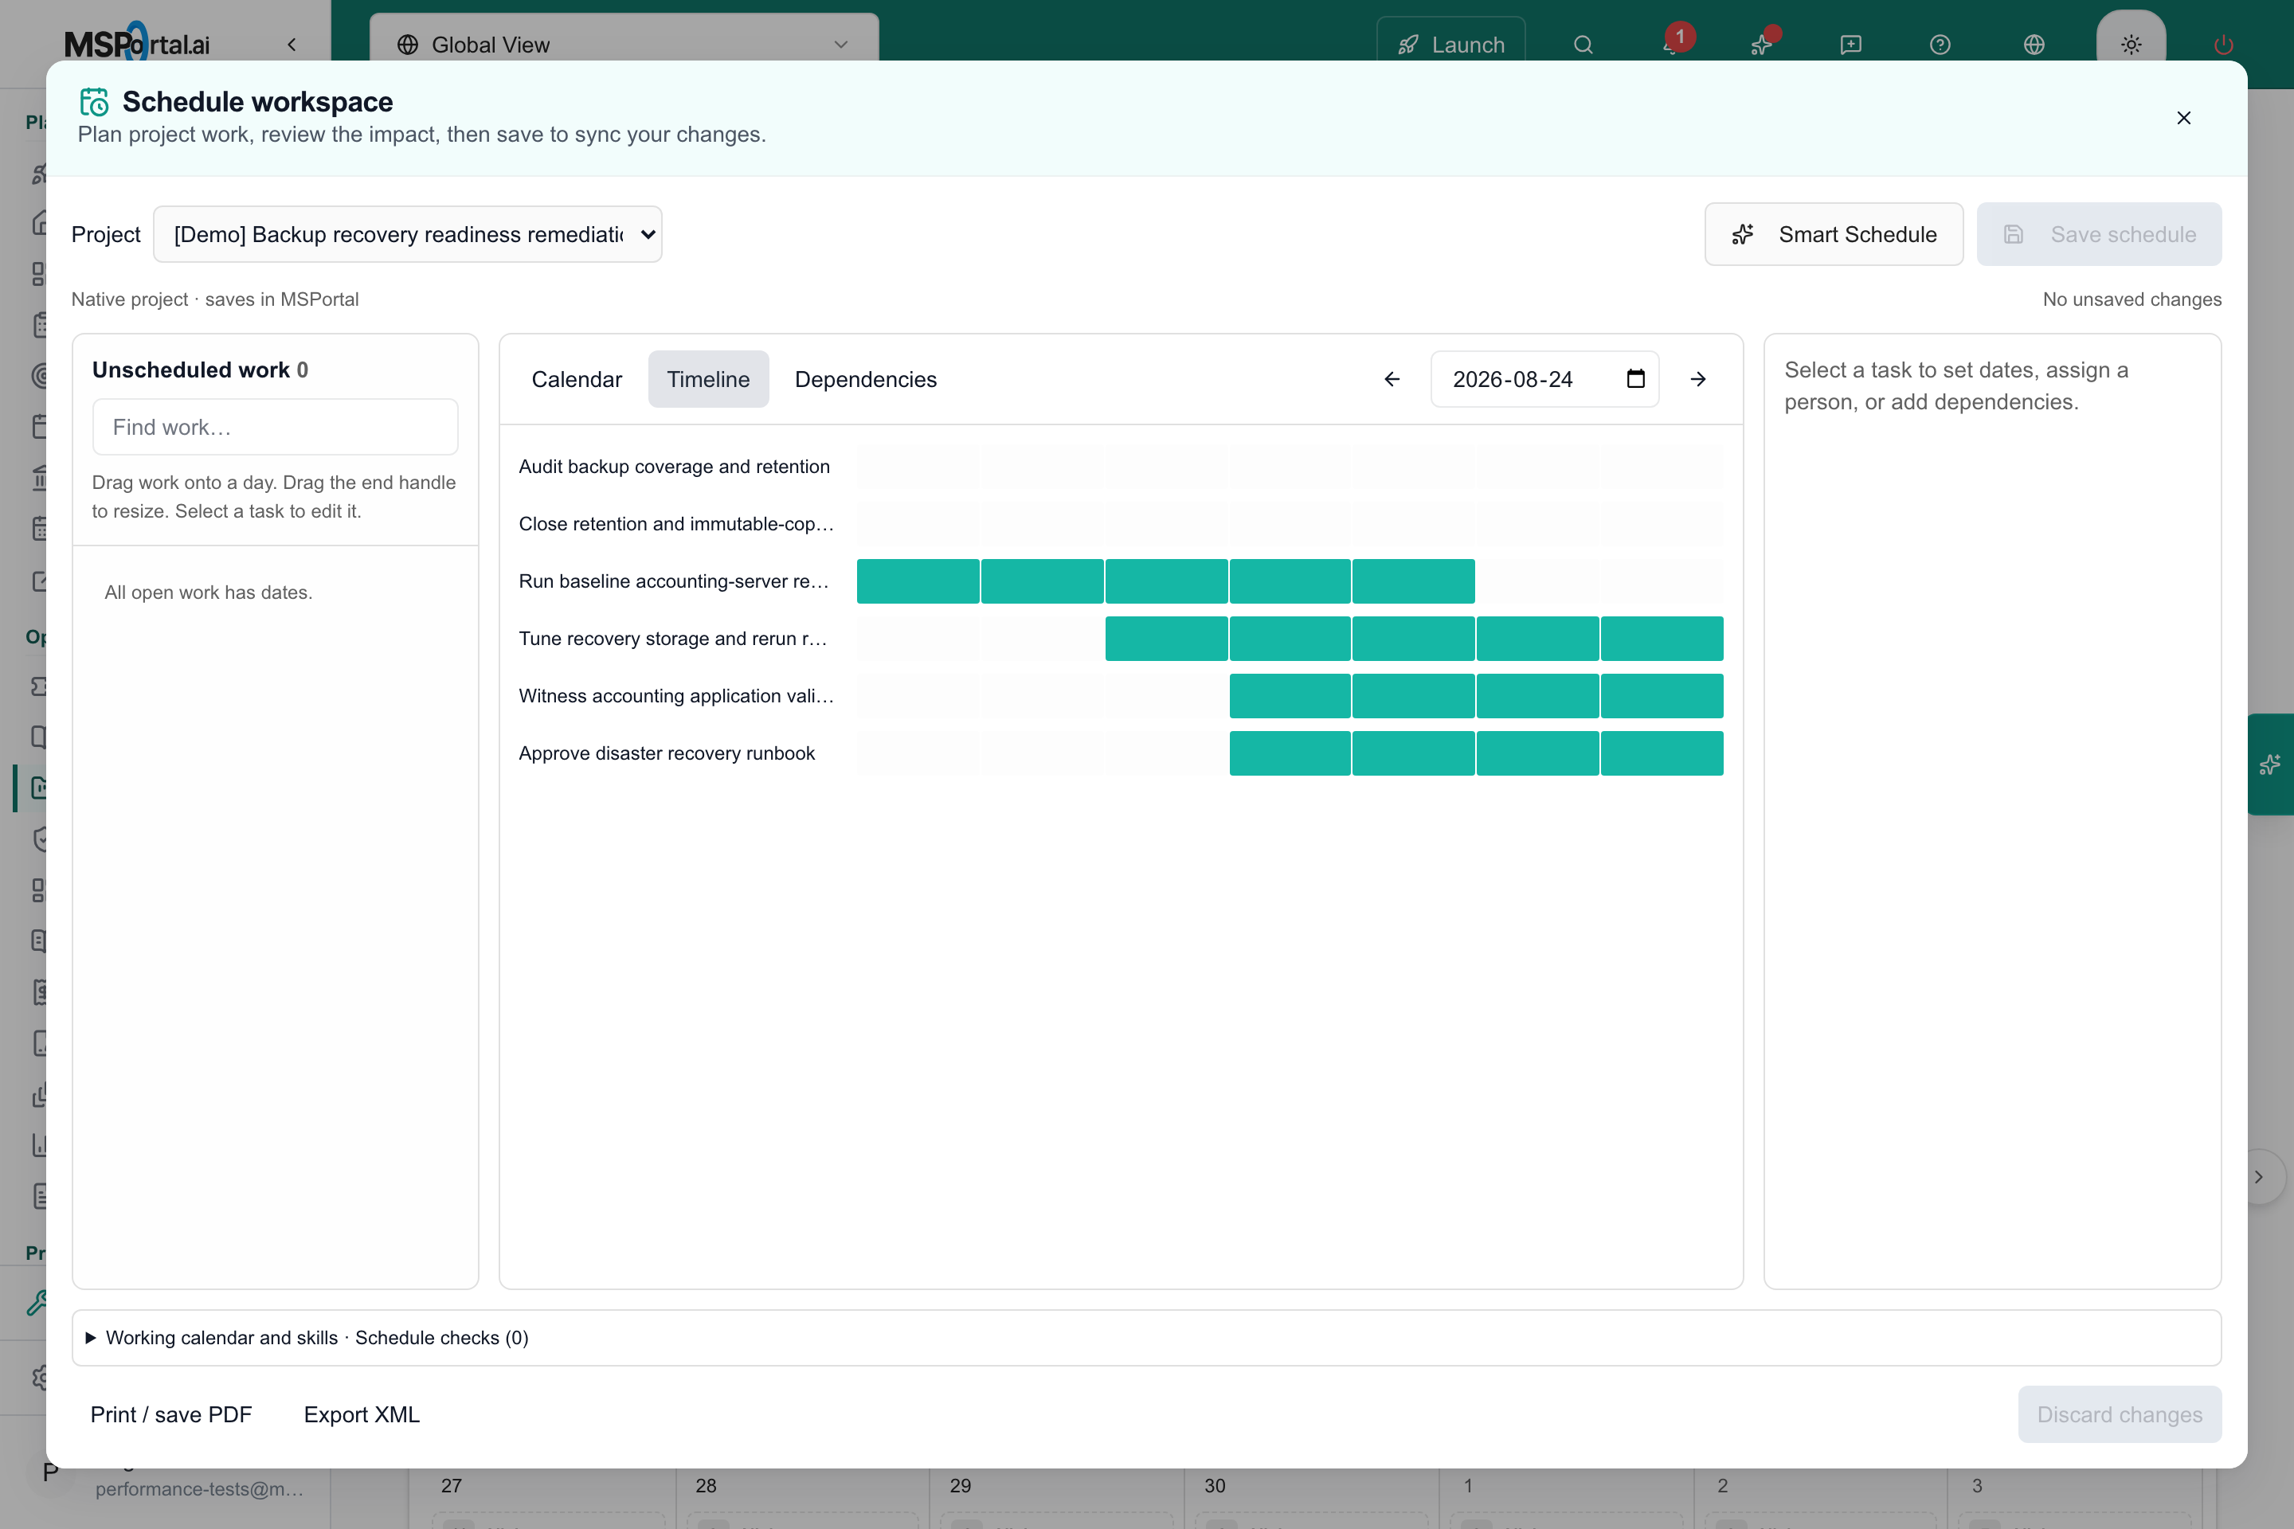The height and width of the screenshot is (1529, 2294).
Task: Click the Unscheduled work heading
Action: [200, 370]
